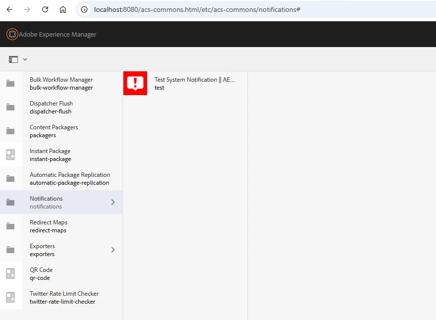
Task: Open the Exporters item
Action: 61,250
